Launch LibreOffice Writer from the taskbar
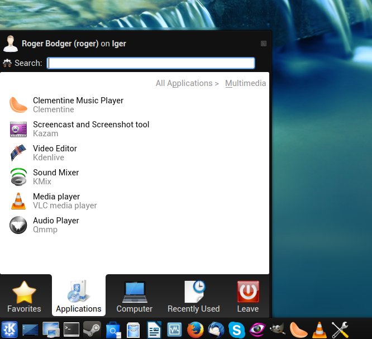The height and width of the screenshot is (339, 372). 154,330
